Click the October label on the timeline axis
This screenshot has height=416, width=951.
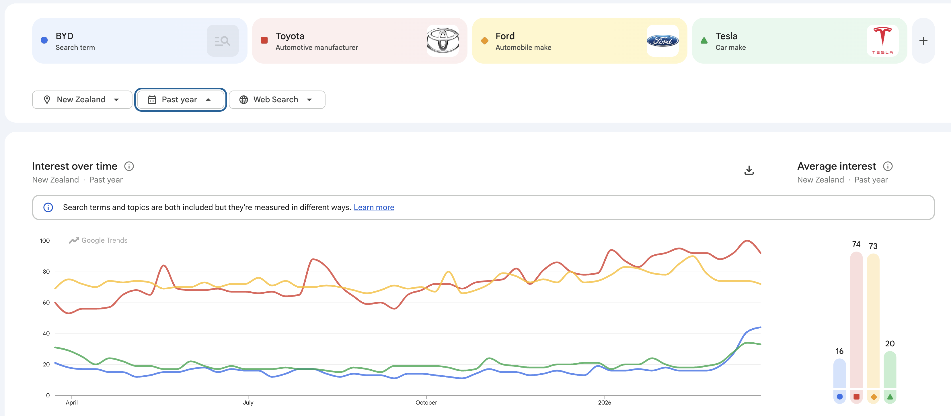click(x=426, y=402)
